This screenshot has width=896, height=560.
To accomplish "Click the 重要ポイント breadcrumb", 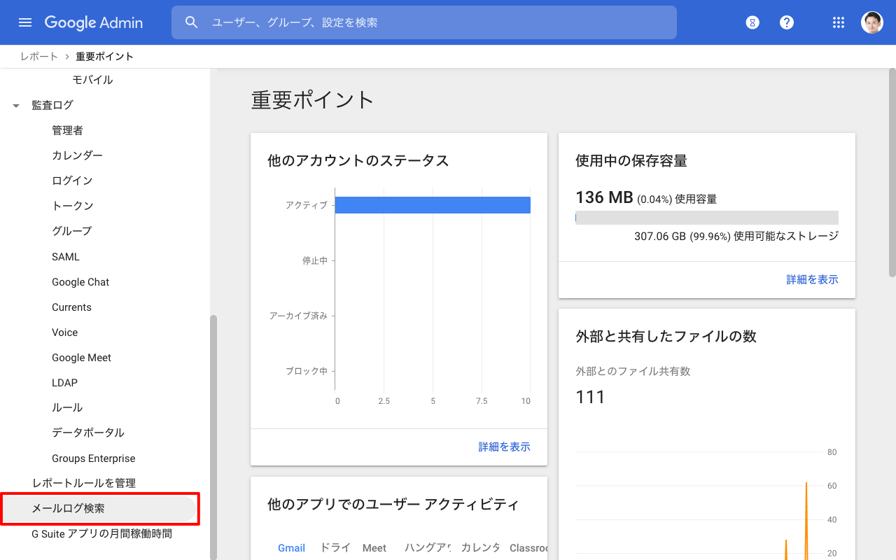I will [x=105, y=57].
